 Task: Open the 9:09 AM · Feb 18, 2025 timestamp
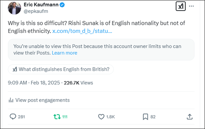tap(34, 83)
